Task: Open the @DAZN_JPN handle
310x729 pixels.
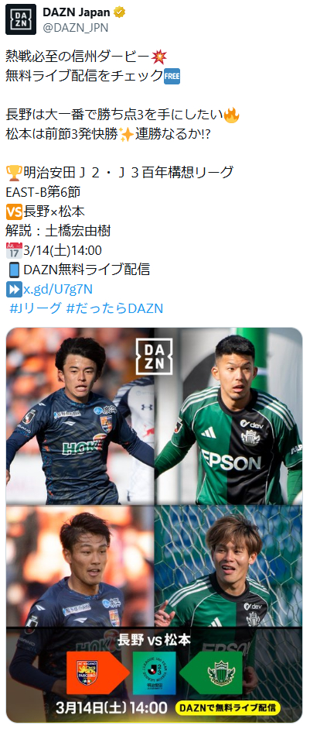Action: 75,28
